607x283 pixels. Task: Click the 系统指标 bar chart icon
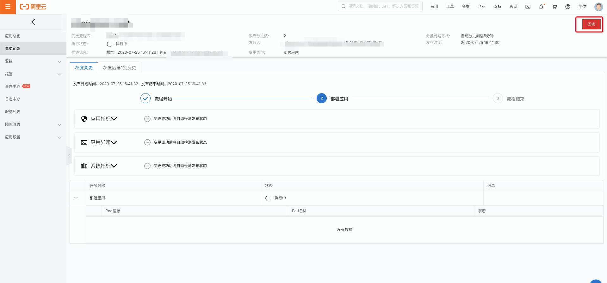[84, 166]
